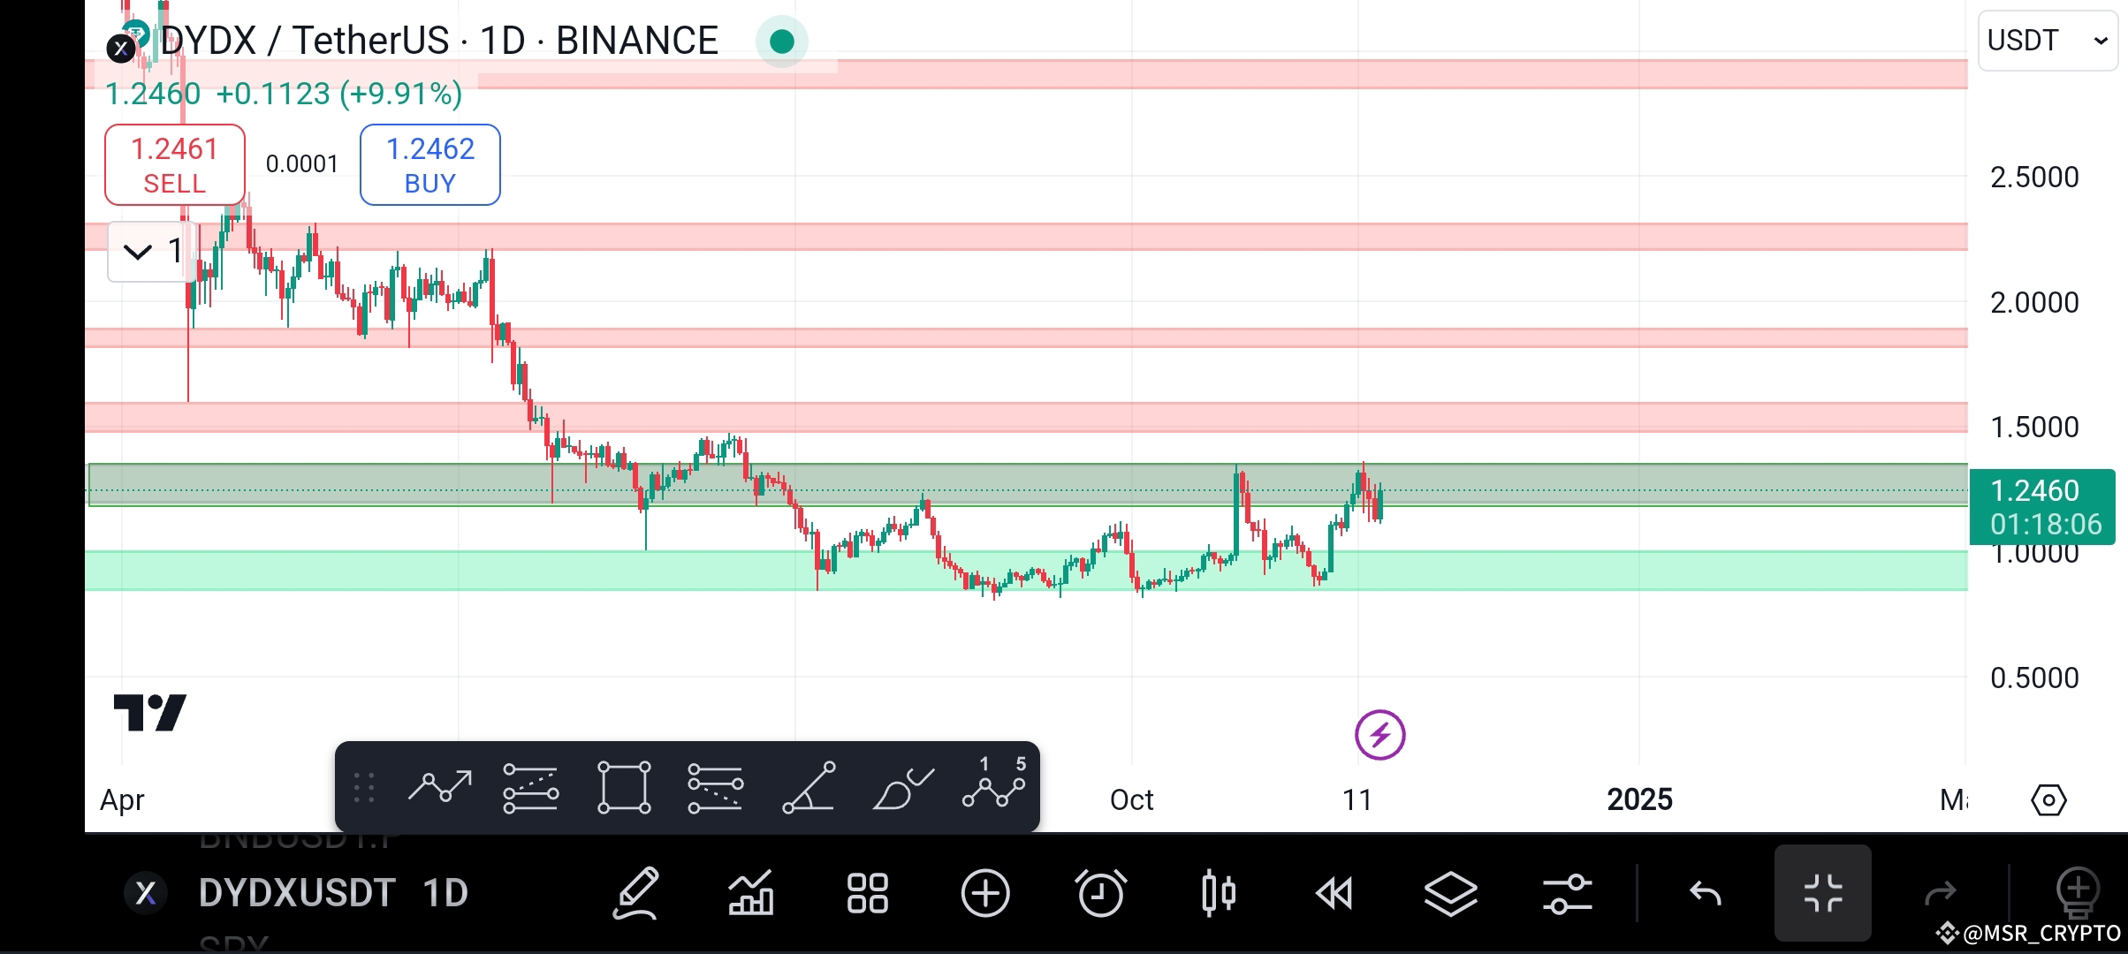Start bar replay with rewind icon
This screenshot has height=954, width=2128.
(x=1334, y=893)
